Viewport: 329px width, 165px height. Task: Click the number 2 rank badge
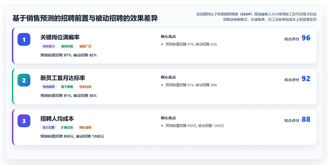pyautogui.click(x=24, y=80)
